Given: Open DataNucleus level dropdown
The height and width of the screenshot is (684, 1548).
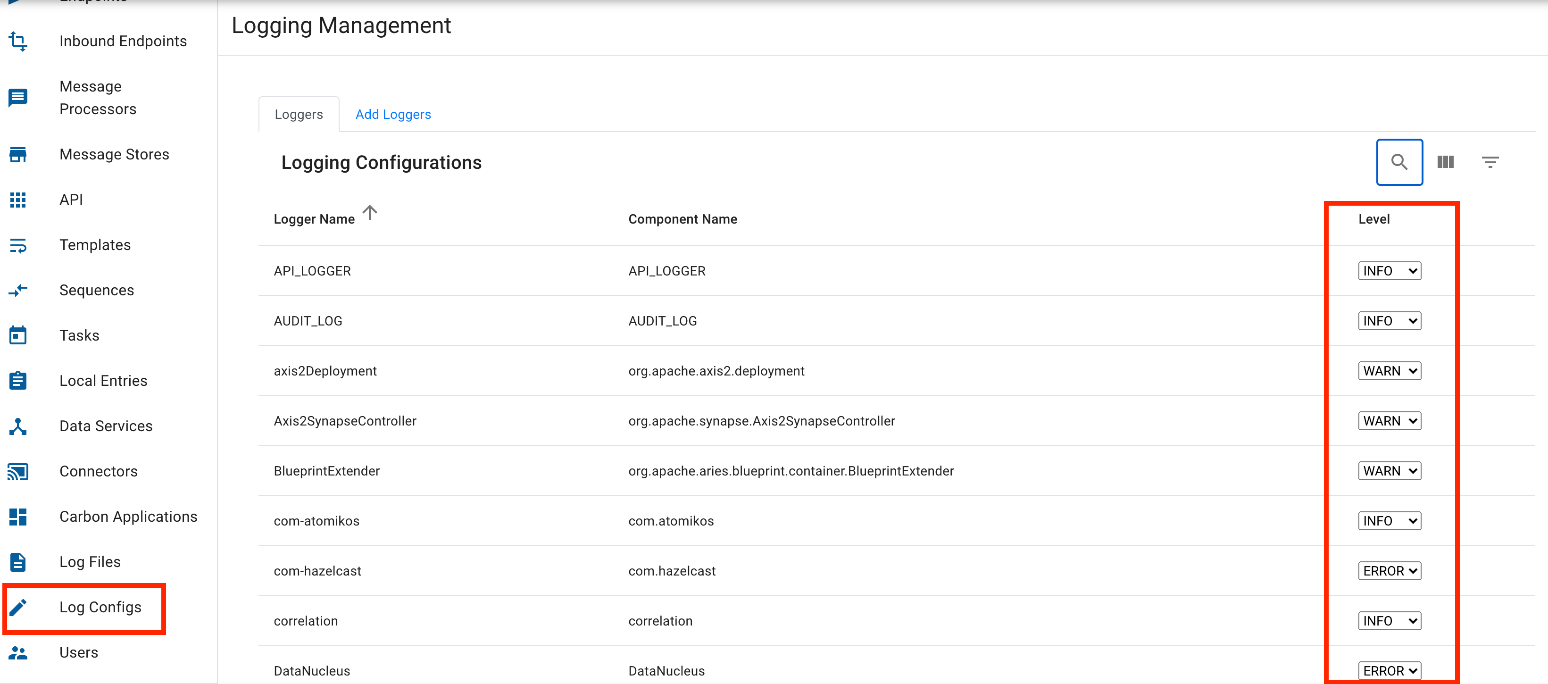Looking at the screenshot, I should (1390, 671).
